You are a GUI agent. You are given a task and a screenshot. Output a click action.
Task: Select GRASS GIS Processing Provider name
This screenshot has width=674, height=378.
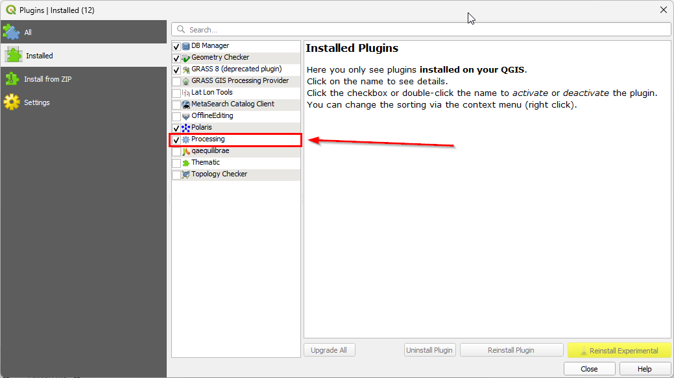coord(240,80)
